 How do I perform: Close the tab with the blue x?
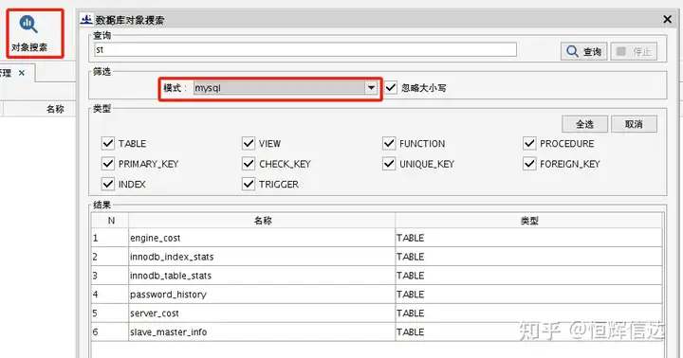[21, 73]
